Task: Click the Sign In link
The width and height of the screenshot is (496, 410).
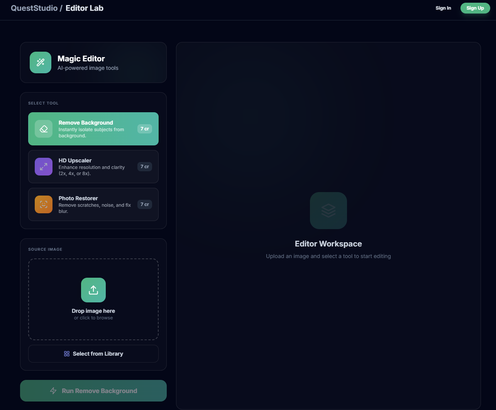Action: tap(443, 8)
